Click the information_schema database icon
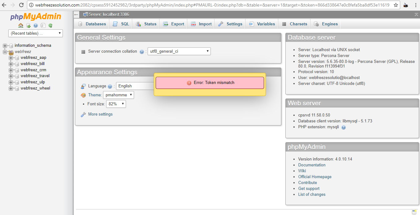This screenshot has width=420, height=215. pyautogui.click(x=11, y=46)
